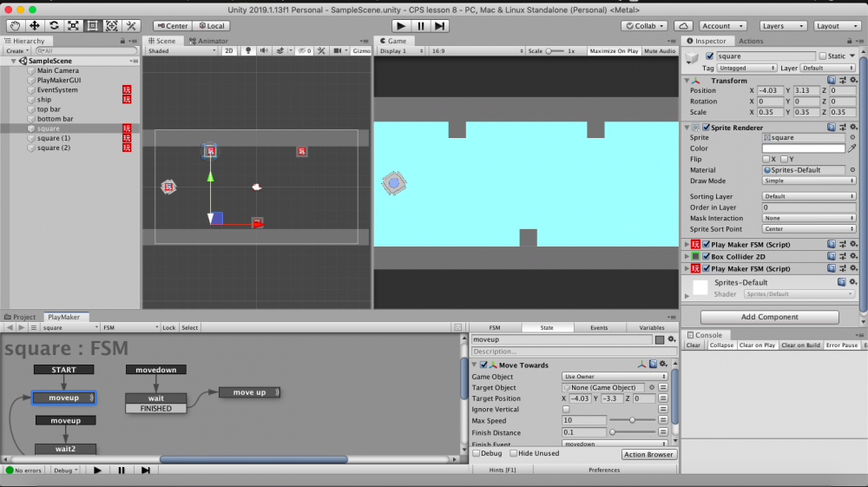The height and width of the screenshot is (487, 868).
Task: Open Sprite Renderer help icon
Action: tap(832, 128)
